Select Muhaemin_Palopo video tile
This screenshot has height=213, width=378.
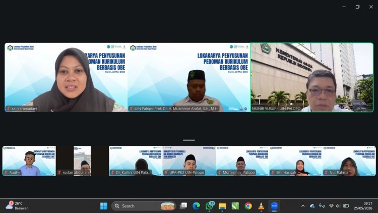(242, 161)
